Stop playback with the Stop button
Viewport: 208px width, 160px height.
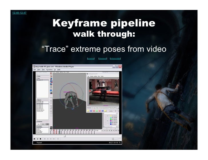41,139
